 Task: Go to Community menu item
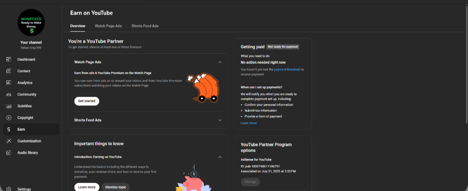31,94
